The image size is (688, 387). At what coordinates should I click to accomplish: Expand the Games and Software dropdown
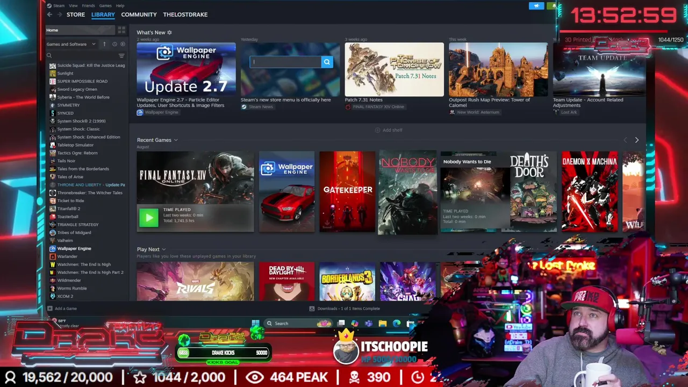tap(71, 44)
